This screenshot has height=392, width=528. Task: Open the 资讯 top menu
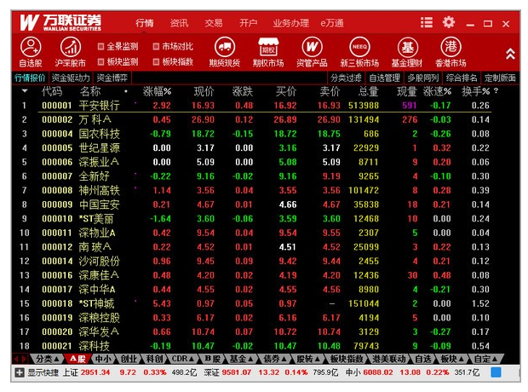pyautogui.click(x=179, y=23)
